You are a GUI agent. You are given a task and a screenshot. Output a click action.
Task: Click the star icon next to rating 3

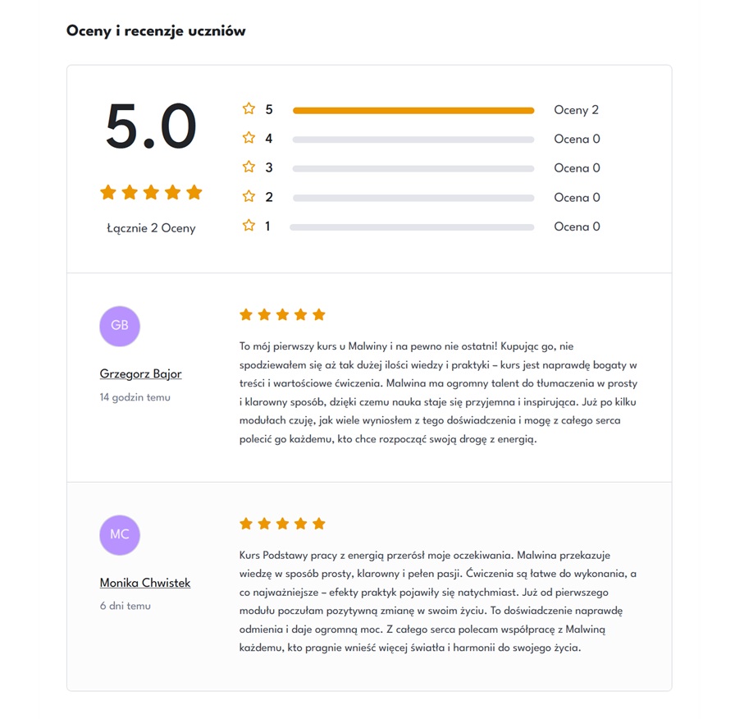(249, 167)
